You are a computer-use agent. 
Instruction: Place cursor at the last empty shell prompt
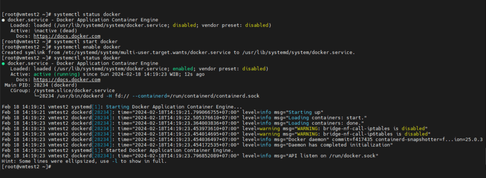pyautogui.click(x=52, y=167)
